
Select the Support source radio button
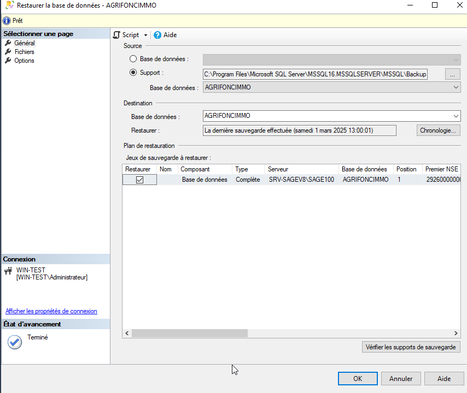133,73
